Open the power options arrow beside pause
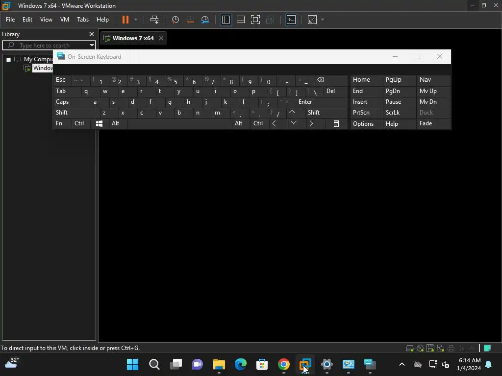Image resolution: width=502 pixels, height=376 pixels. (136, 20)
